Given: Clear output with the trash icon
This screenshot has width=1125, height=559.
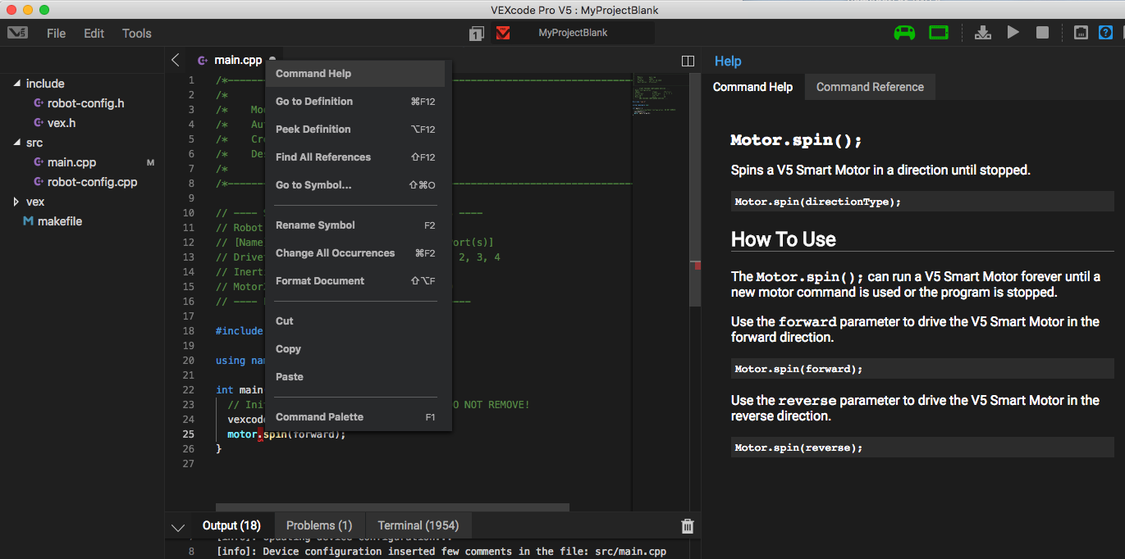Looking at the screenshot, I should coord(688,526).
